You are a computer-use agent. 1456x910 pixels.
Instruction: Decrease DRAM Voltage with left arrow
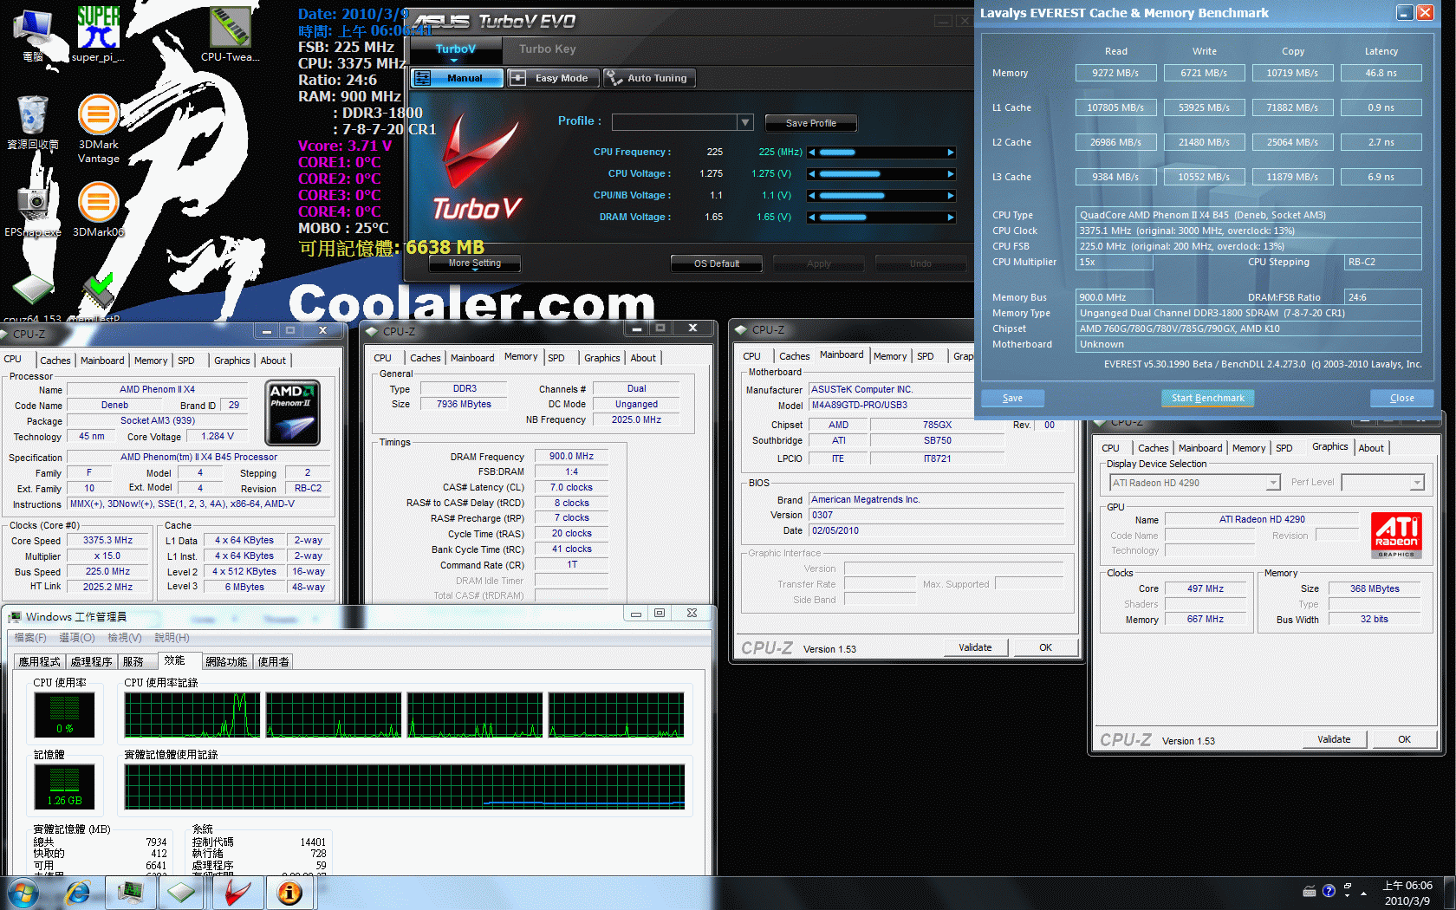812,218
